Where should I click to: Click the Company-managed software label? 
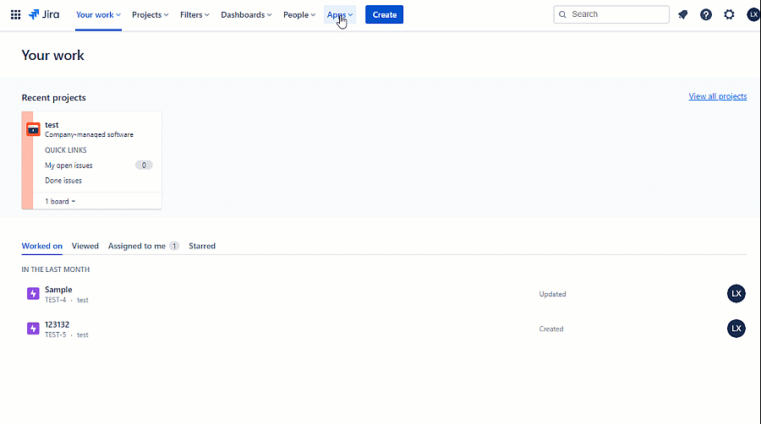[x=89, y=134]
